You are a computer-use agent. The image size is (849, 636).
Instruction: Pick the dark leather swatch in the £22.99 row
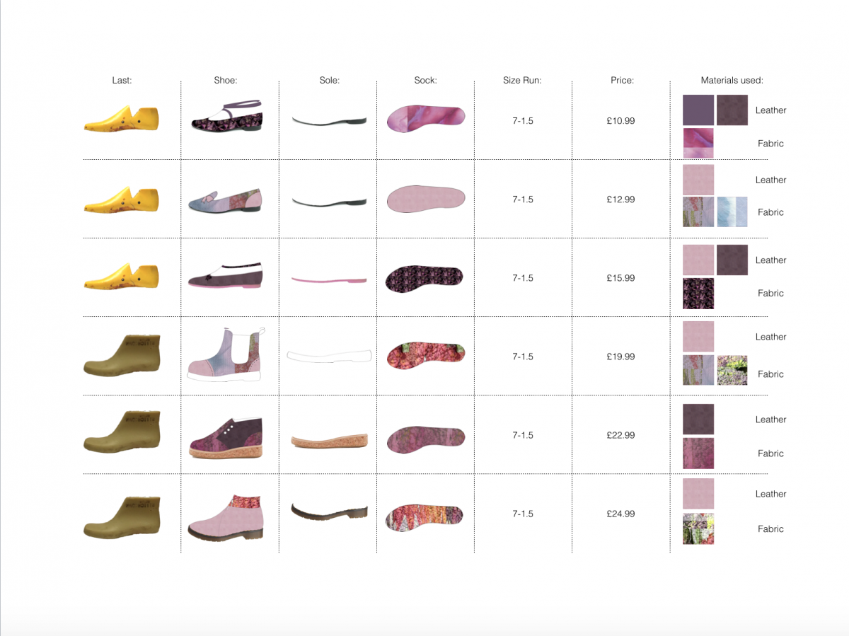[698, 419]
